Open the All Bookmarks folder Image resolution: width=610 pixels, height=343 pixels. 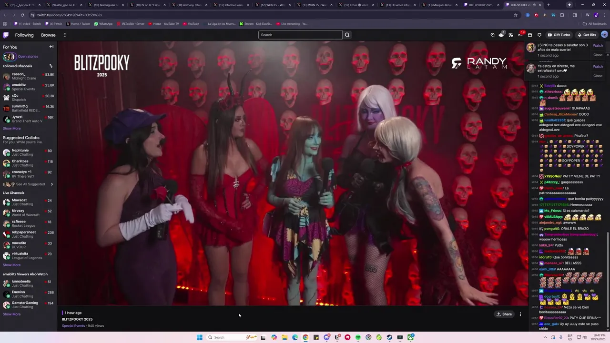(594, 23)
